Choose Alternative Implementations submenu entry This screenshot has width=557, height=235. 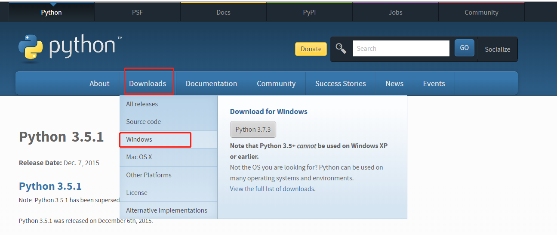pos(169,210)
